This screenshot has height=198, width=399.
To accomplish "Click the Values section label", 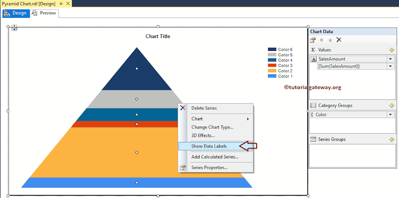I will [325, 50].
